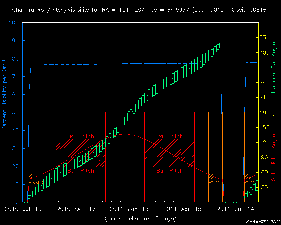
Task: Click the rightmost PSMC label
Action: coord(251,183)
